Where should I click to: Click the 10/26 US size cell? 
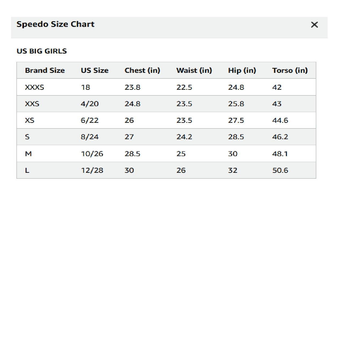click(x=92, y=154)
